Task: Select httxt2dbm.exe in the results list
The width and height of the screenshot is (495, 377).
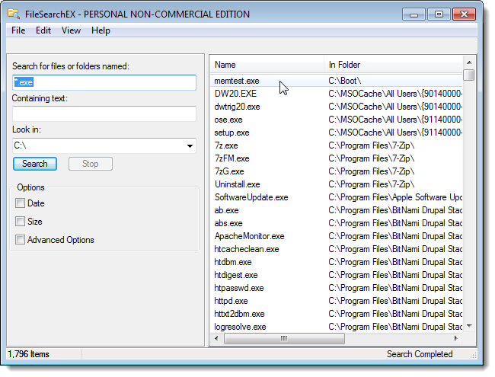Action: [x=239, y=314]
